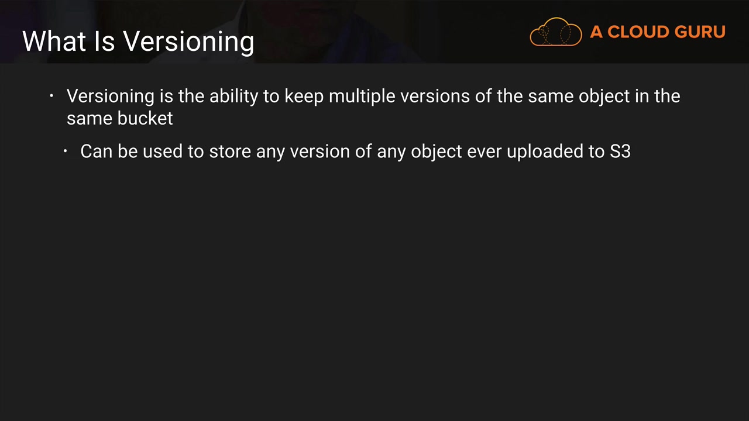Image resolution: width=749 pixels, height=421 pixels.
Task: Click the first main bullet point dot
Action: pyautogui.click(x=52, y=96)
